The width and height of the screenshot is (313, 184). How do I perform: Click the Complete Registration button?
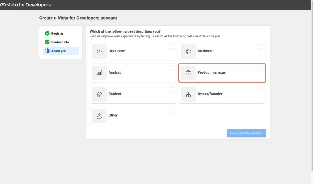point(246,133)
